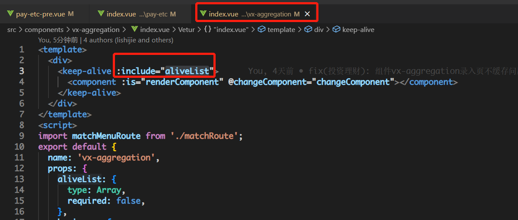Image resolution: width=518 pixels, height=220 pixels.
Task: Click the Vue icon on pay-etc-pre.vue tab
Action: (x=10, y=14)
